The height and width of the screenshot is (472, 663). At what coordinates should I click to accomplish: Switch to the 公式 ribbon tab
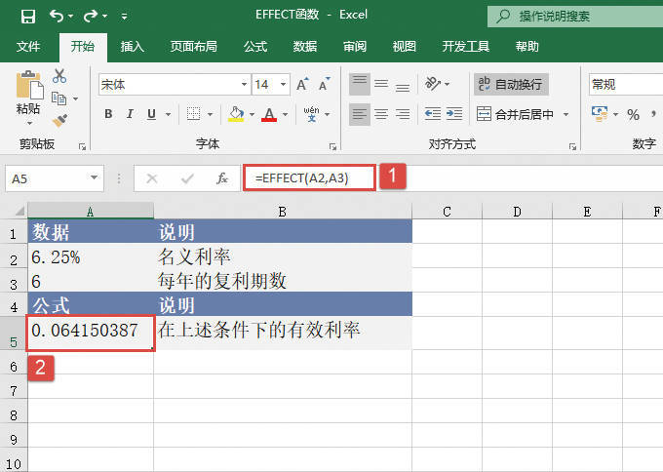tap(255, 46)
